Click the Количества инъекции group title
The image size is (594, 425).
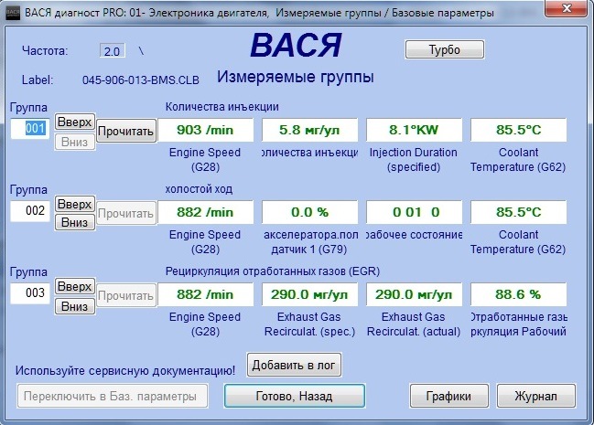(x=222, y=107)
